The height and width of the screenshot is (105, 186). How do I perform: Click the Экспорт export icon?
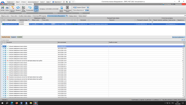click(x=3, y=9)
